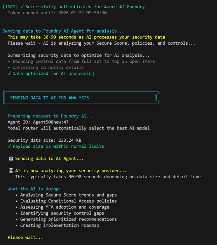The width and height of the screenshot is (217, 245).
Task: Click checkmark before Data optimized line
Action: click(x=9, y=74)
